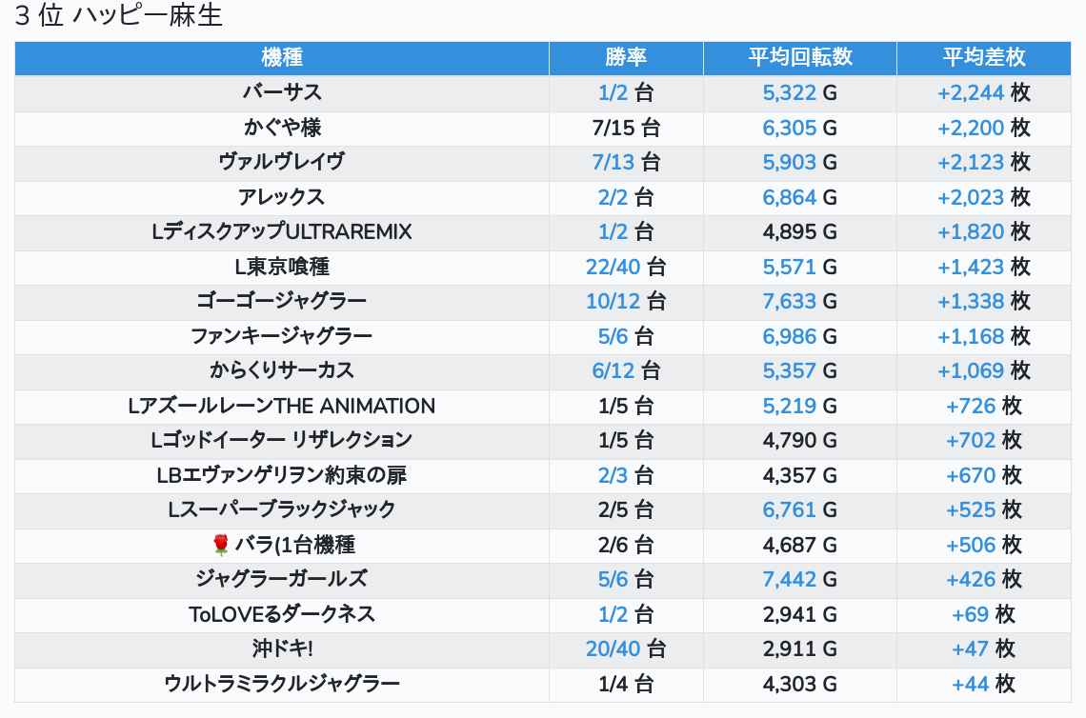Click the +2,244 枚 difference value
The image size is (1086, 718).
(983, 92)
